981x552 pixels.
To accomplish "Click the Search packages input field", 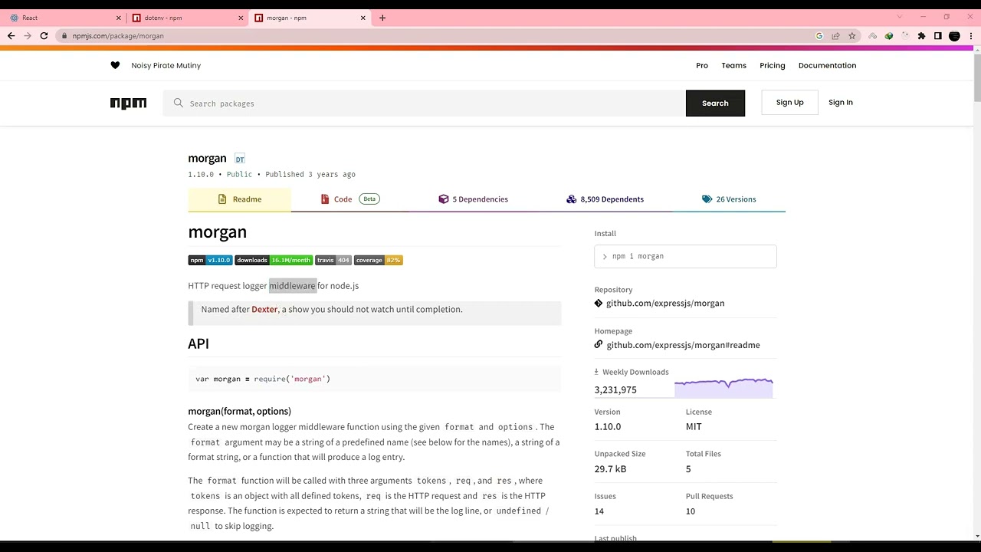I will coord(424,103).
